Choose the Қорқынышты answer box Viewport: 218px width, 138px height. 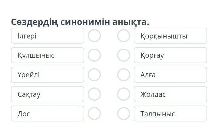pos(170,36)
